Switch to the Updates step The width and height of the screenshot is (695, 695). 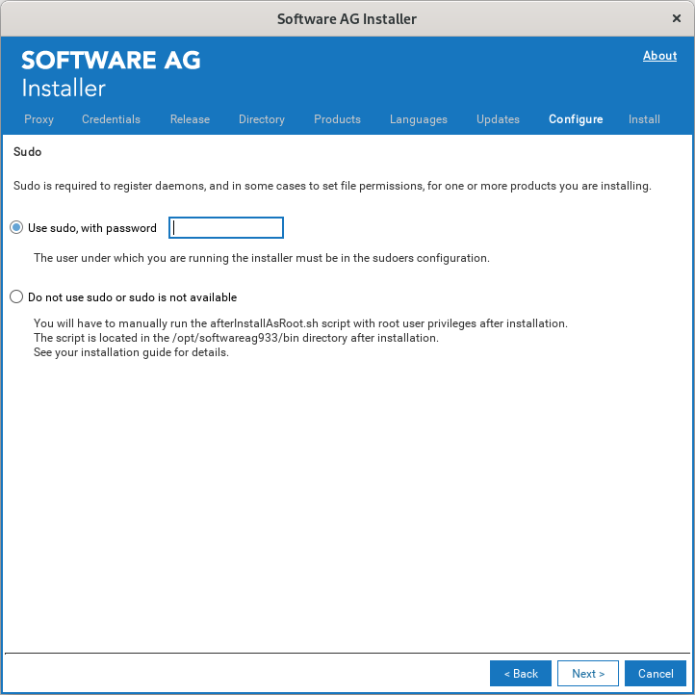pos(498,119)
